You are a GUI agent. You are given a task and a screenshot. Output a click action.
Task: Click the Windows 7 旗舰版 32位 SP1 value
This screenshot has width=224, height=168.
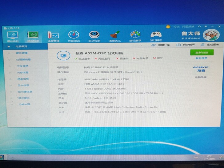click(x=113, y=72)
